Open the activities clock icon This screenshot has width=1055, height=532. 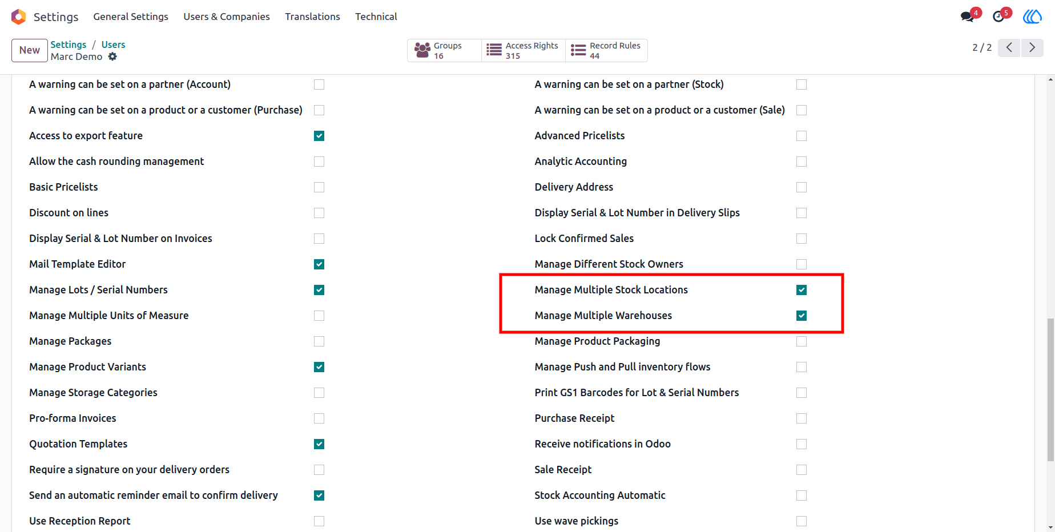[x=998, y=17]
